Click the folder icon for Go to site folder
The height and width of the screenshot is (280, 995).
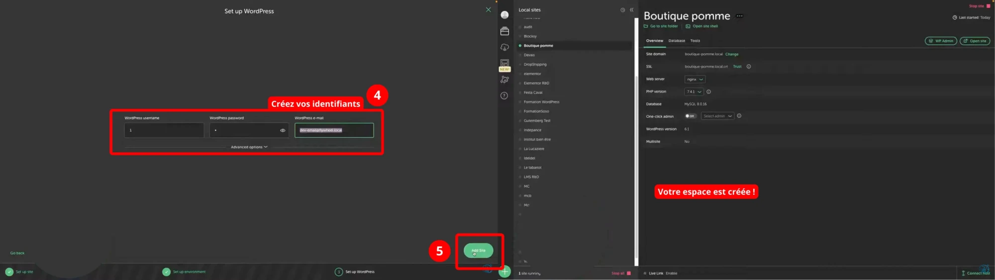(x=646, y=26)
